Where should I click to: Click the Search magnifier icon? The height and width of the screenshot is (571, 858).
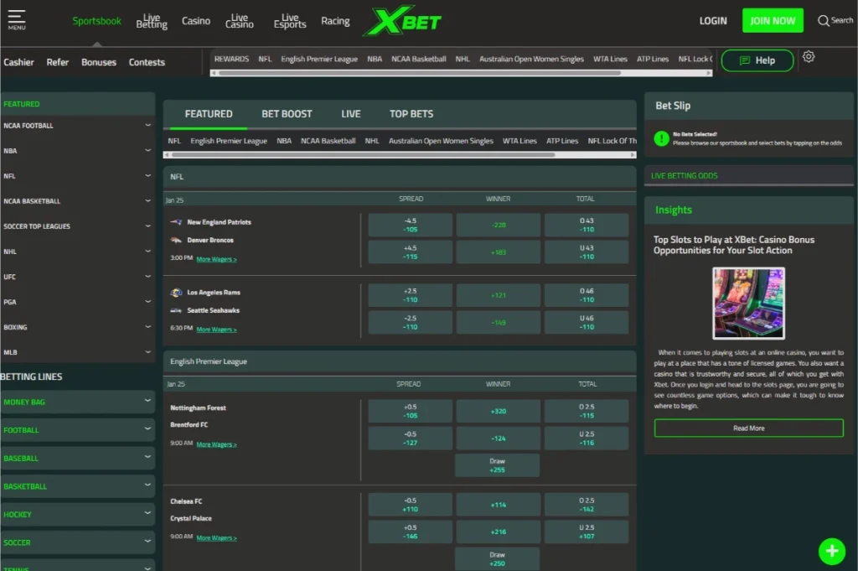[x=823, y=21]
